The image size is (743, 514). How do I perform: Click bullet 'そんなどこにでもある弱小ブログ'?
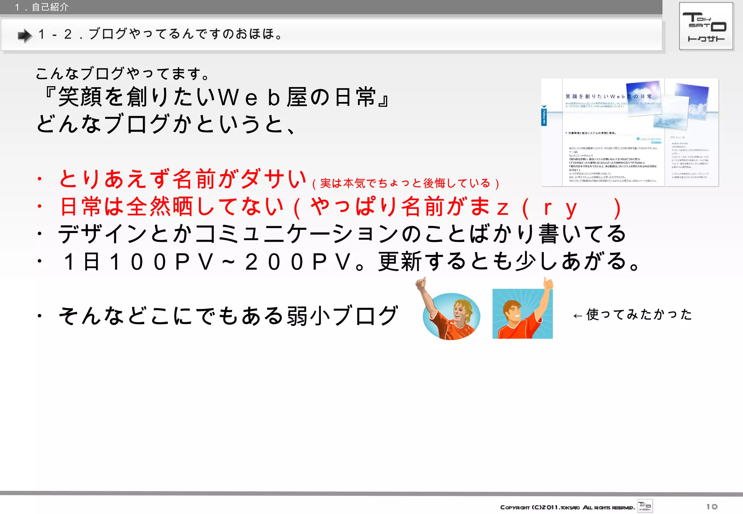coord(229,316)
